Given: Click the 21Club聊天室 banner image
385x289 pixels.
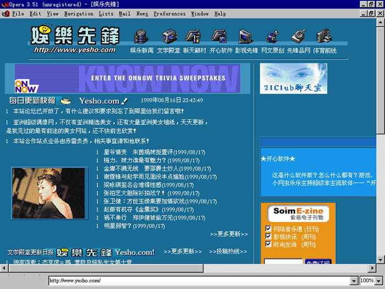Looking at the screenshot, I should tap(293, 78).
